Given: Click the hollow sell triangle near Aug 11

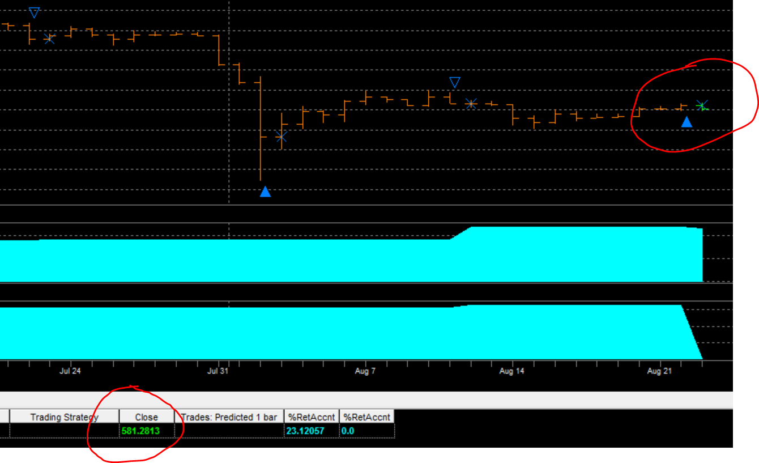Looking at the screenshot, I should pyautogui.click(x=455, y=83).
